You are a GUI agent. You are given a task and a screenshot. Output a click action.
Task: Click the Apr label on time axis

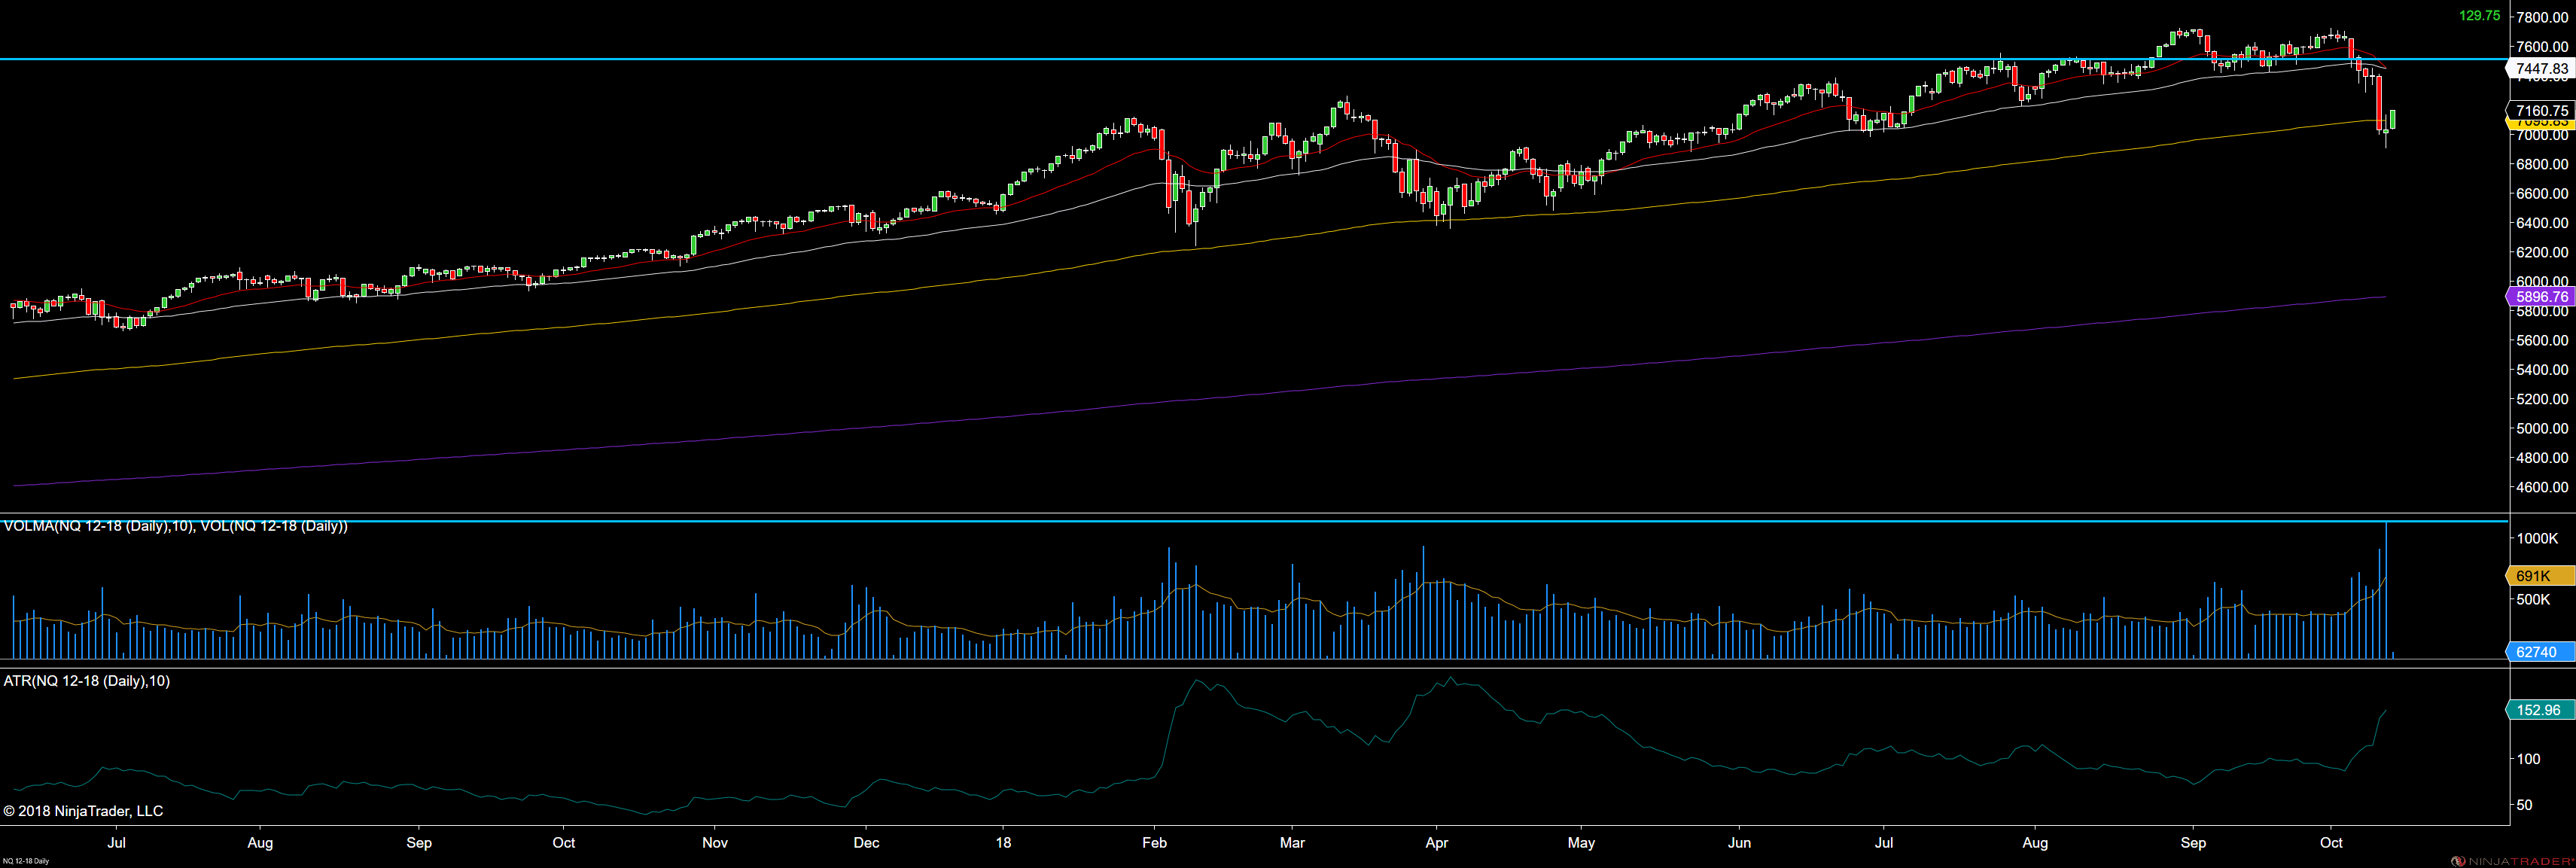(1437, 843)
